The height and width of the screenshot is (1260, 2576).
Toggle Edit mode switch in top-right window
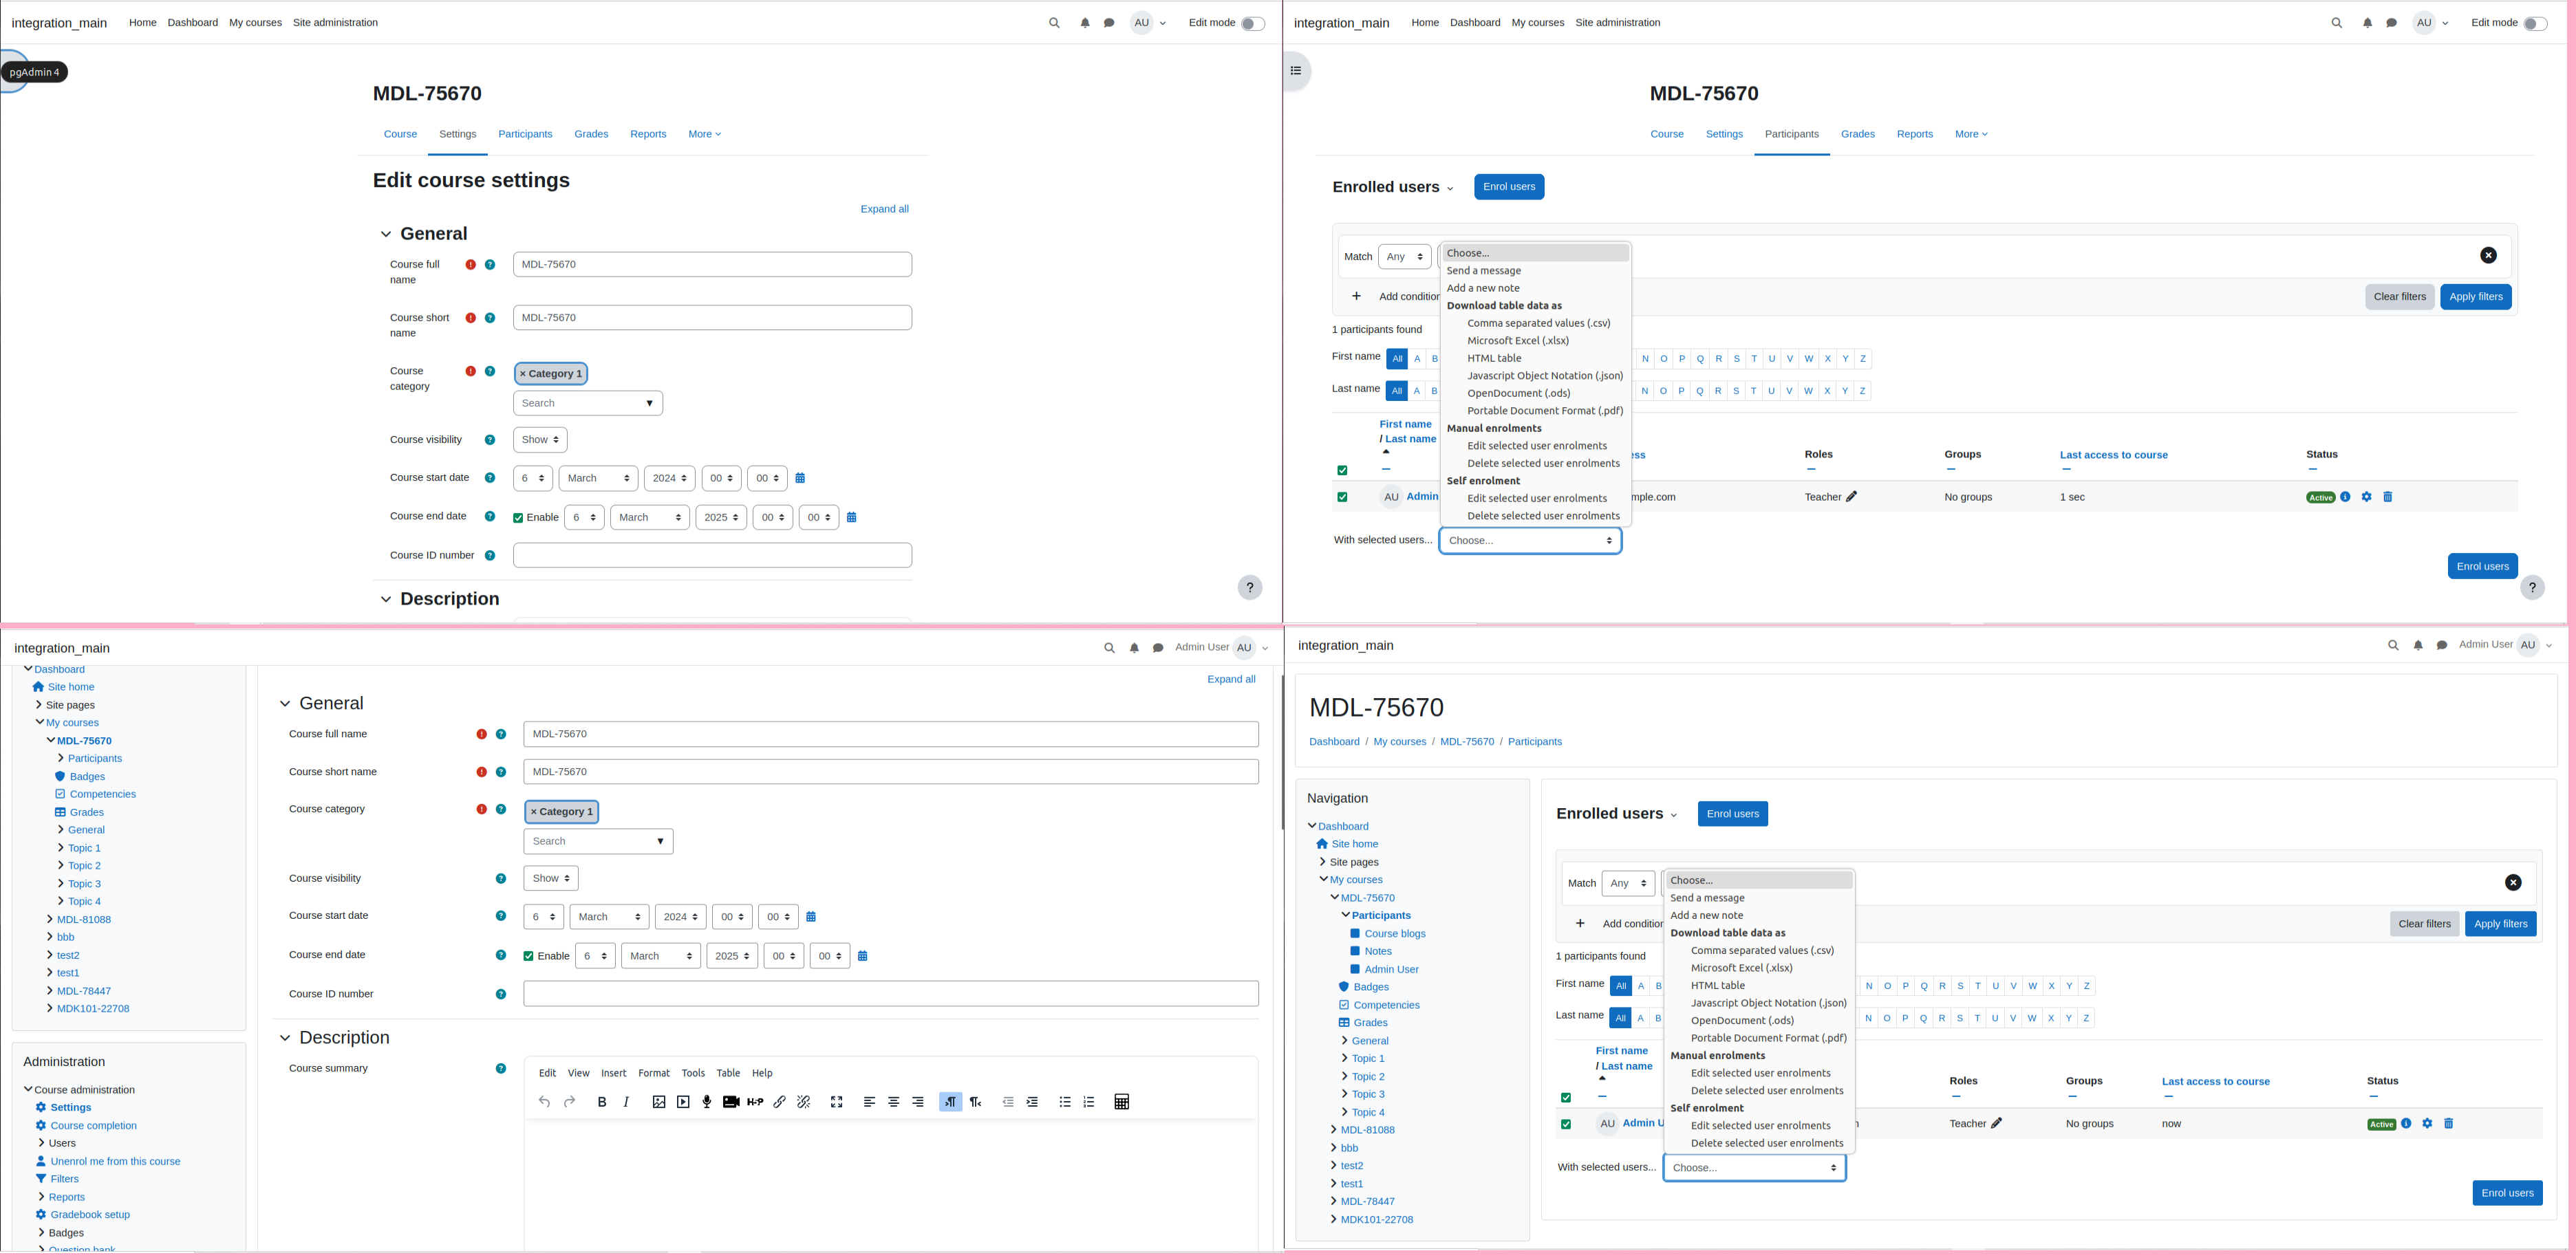(2535, 23)
